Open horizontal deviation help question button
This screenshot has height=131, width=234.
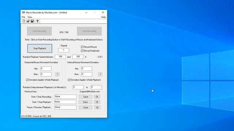point(57,74)
